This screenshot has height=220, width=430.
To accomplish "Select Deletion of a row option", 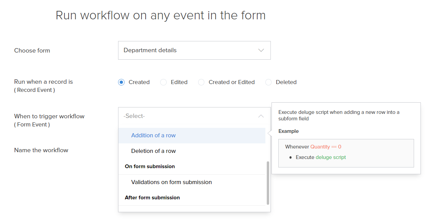I will click(x=153, y=151).
